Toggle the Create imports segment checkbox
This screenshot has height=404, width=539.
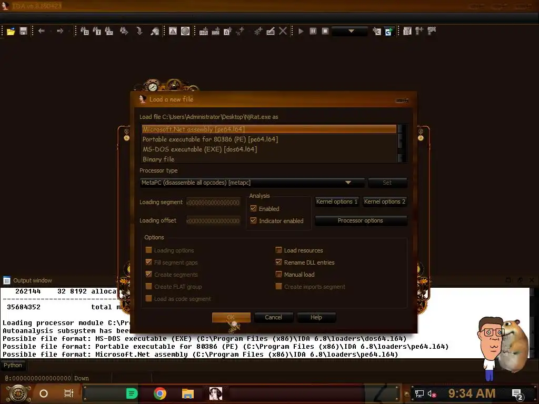click(x=279, y=286)
